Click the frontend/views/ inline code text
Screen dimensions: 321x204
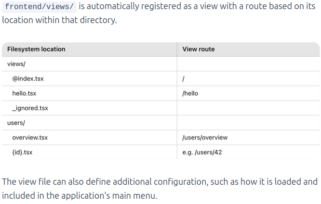coord(39,6)
